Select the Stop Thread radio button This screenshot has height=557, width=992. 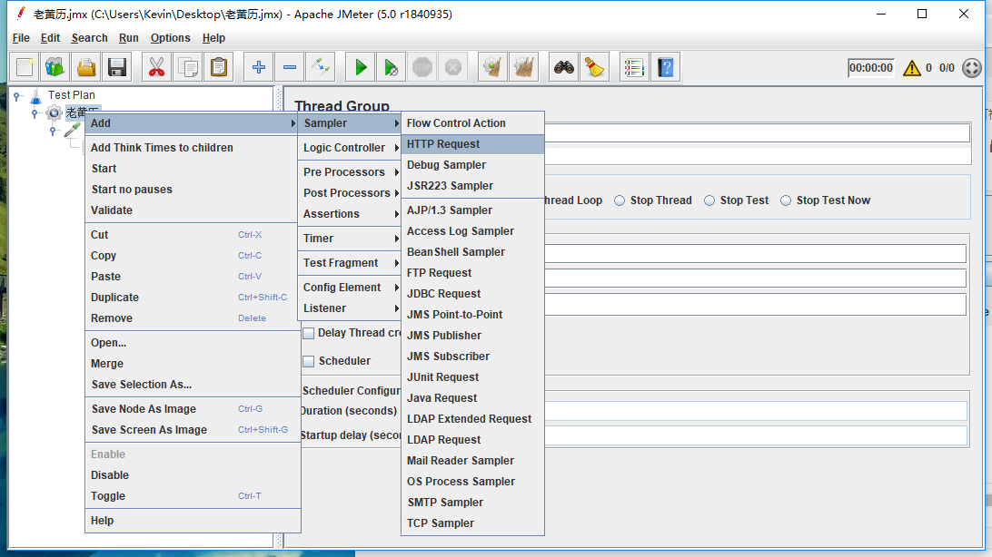(620, 200)
